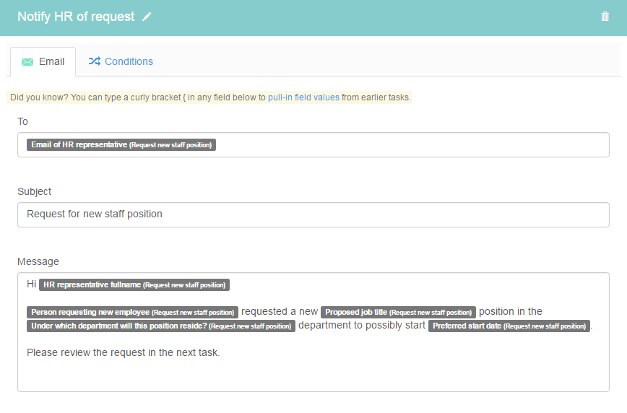Select the HR representative fullname tag
Screen dimensions: 627x413
pos(134,284)
